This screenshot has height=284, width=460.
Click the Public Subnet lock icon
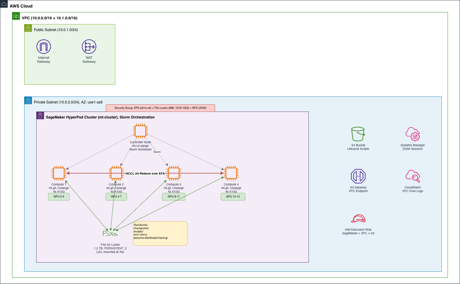point(28,28)
